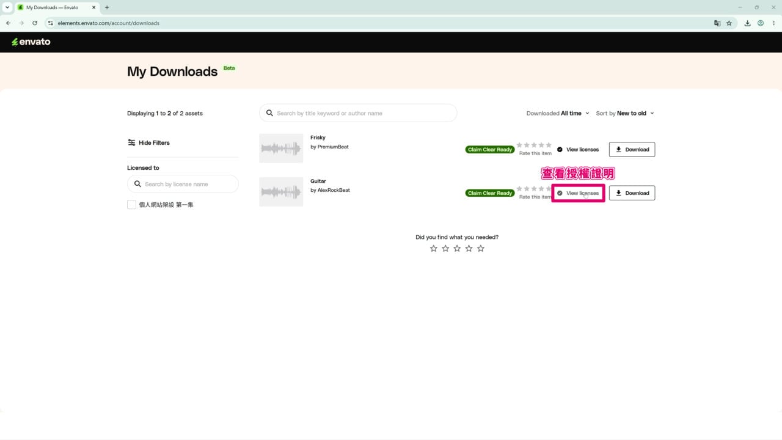Give feedback four stars for page
This screenshot has width=782, height=440.
coord(469,248)
